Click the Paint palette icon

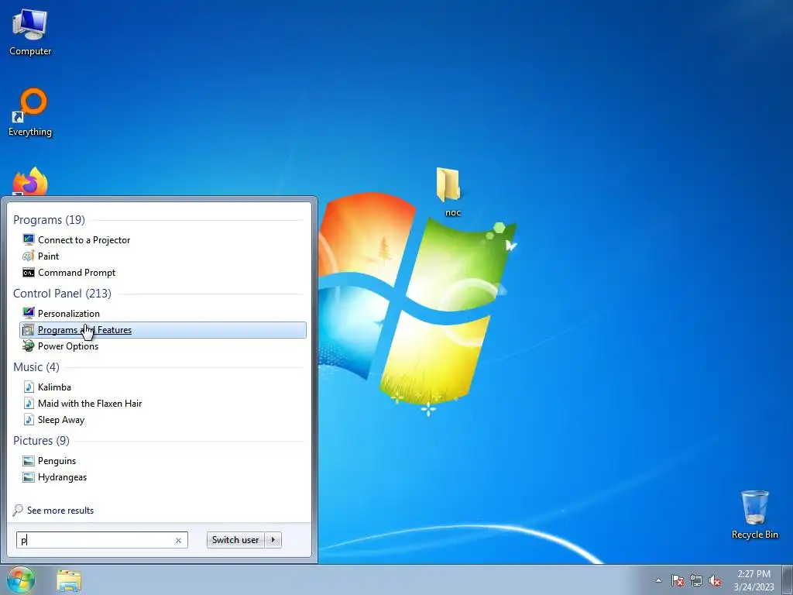point(29,256)
